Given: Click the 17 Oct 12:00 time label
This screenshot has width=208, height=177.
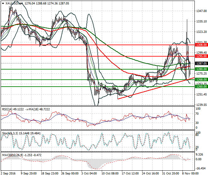Looking at the screenshot, I should click(130, 174).
